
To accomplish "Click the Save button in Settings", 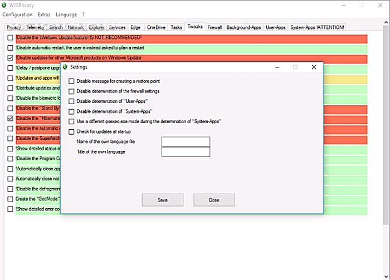I will (163, 200).
